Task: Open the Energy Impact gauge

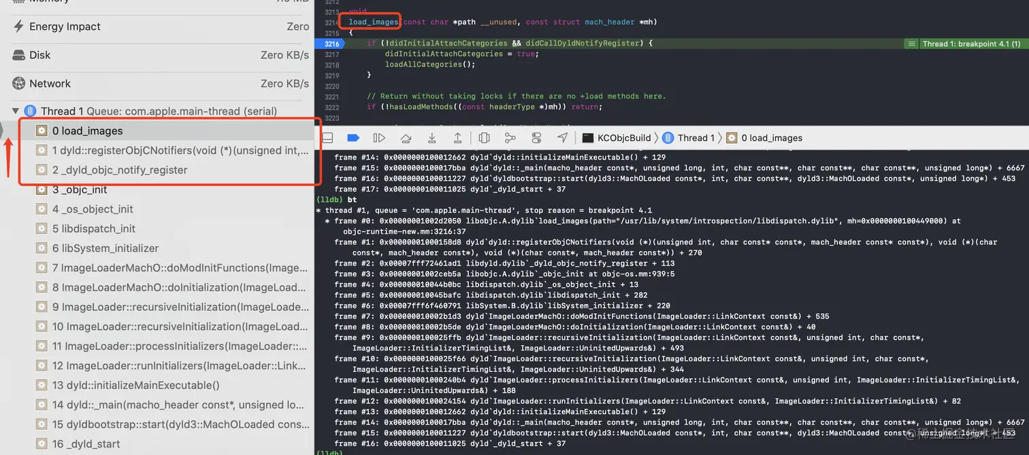Action: pyautogui.click(x=157, y=26)
